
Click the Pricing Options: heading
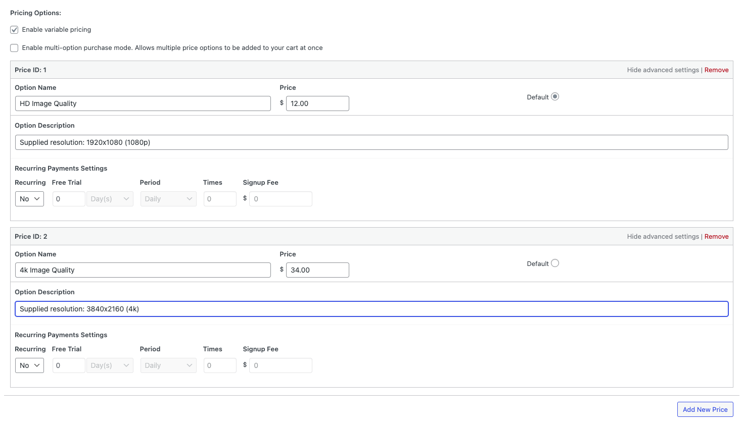(x=35, y=13)
